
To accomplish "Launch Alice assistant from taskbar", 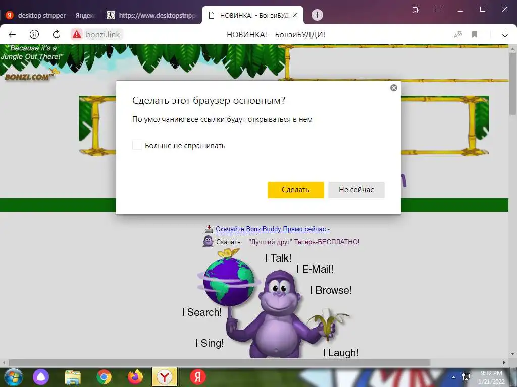I will pyautogui.click(x=41, y=377).
